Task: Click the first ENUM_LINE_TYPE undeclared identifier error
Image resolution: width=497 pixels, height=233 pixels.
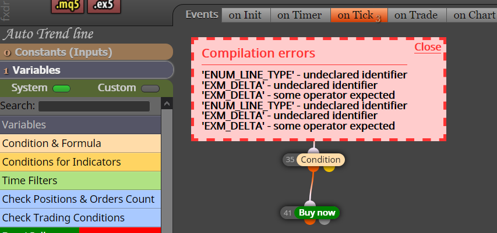Action: [304, 75]
